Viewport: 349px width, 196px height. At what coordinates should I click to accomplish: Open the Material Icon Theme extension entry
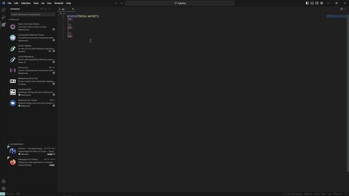tap(33, 103)
